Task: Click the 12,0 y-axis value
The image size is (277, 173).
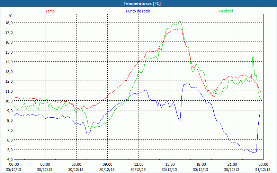Action: [9, 81]
